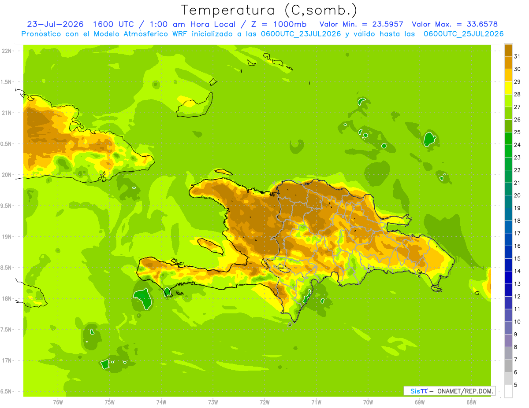529x408 pixels.
Task: Click the "73W" longitude label
Action: tap(213, 402)
